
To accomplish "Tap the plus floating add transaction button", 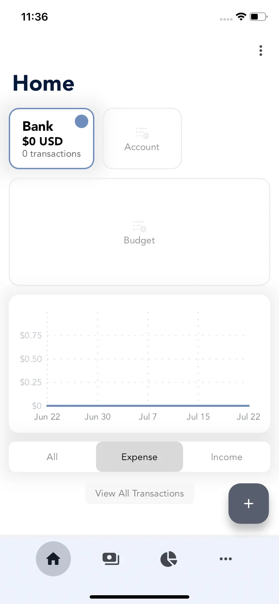I will coord(249,504).
